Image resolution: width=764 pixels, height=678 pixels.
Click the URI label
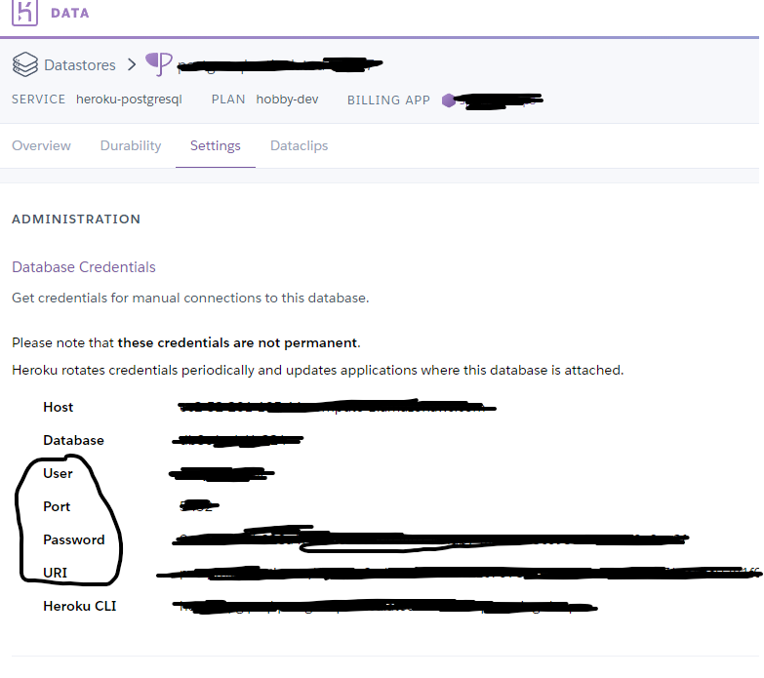(55, 573)
